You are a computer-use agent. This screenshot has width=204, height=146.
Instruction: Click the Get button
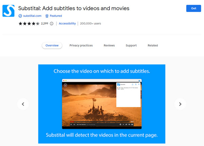click(x=193, y=8)
